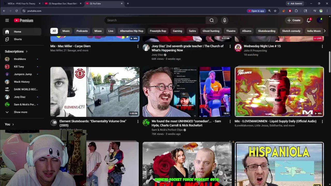Image resolution: width=331 pixels, height=186 pixels.
Task: Select the Ghost hunting chip
Action: point(211,31)
